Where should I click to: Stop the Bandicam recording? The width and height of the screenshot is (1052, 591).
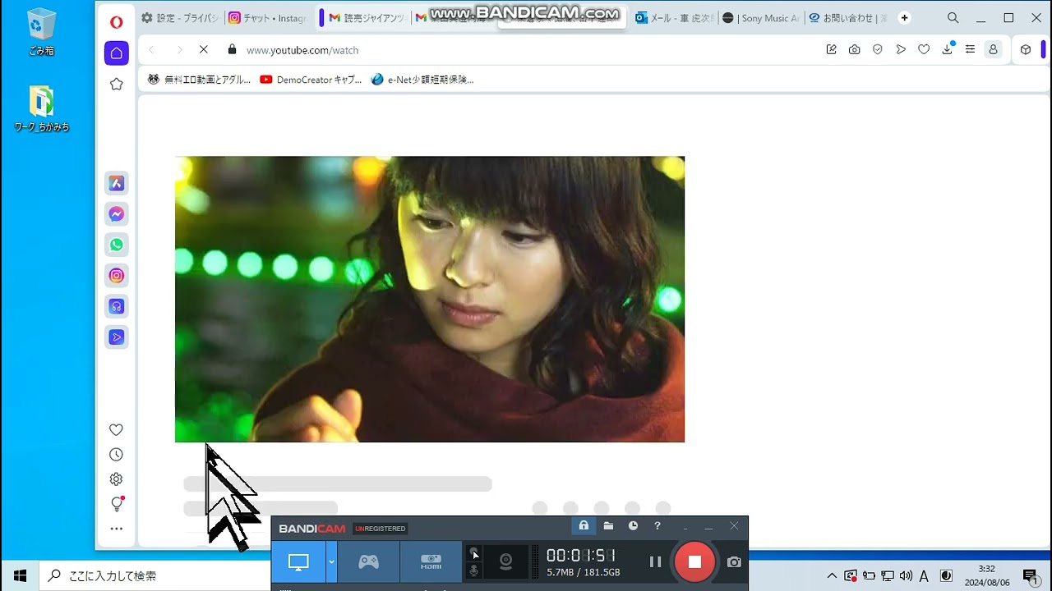[x=694, y=561]
